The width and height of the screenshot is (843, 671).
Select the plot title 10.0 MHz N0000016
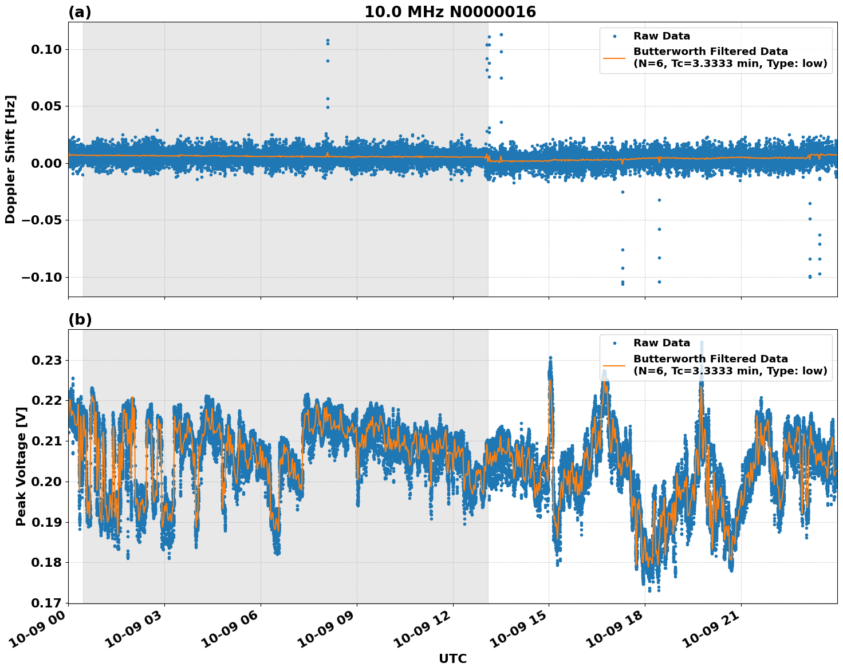(450, 12)
